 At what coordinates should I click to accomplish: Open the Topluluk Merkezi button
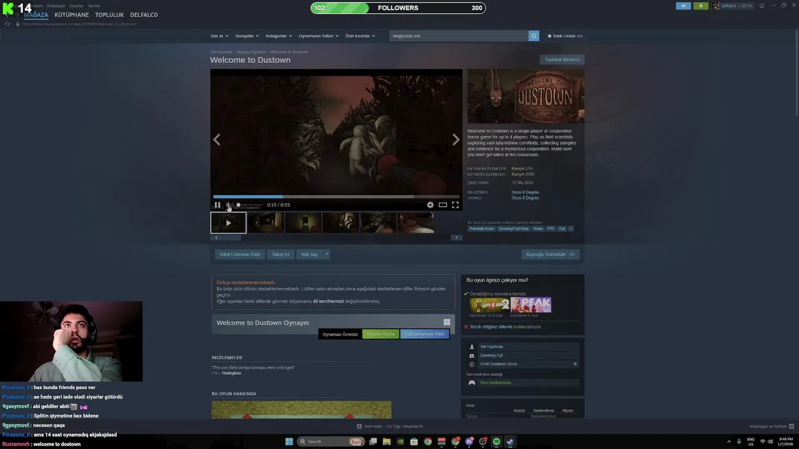tap(562, 60)
